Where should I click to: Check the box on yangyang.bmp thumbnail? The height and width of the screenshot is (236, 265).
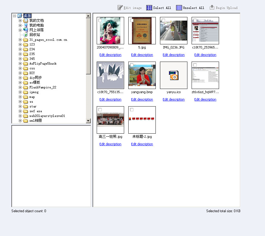[132, 65]
